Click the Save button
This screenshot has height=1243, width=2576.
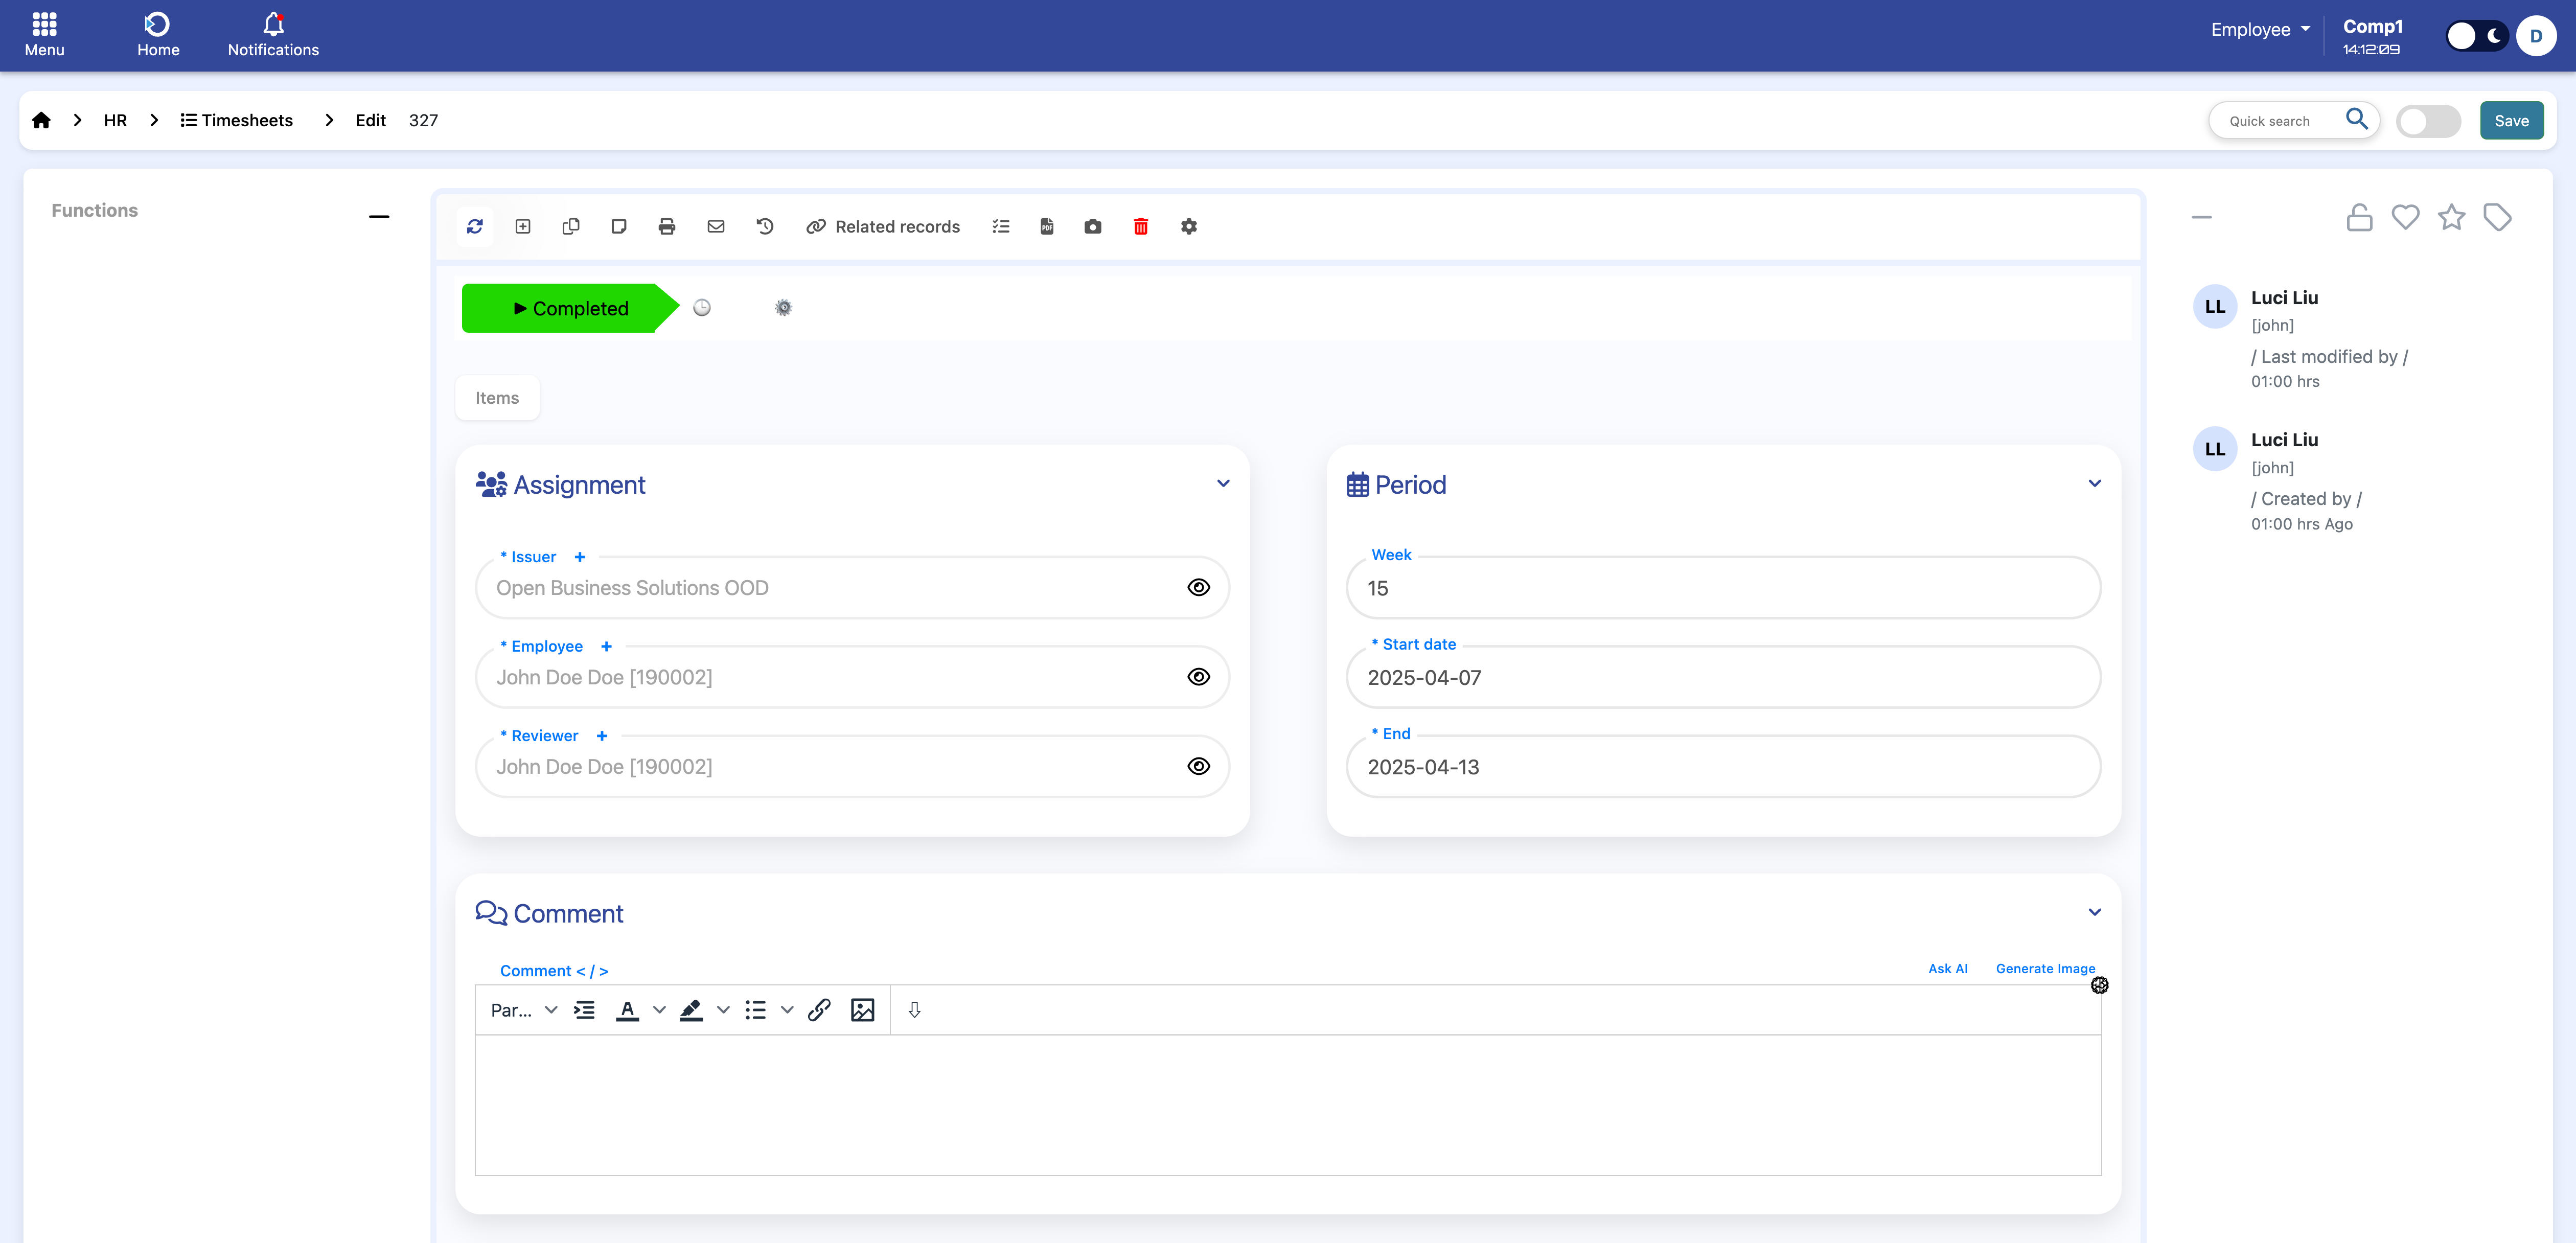click(2511, 121)
